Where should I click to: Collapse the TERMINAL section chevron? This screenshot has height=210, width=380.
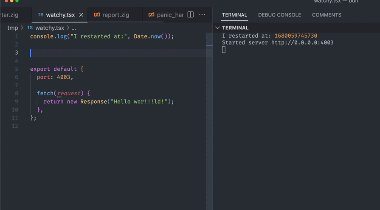217,28
